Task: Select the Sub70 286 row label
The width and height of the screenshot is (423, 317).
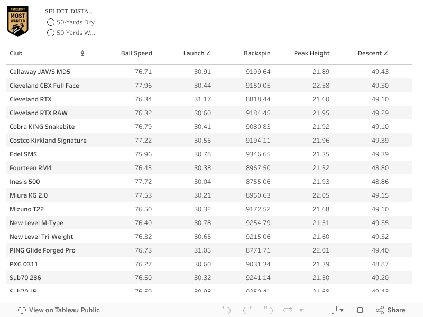Action: coord(25,278)
